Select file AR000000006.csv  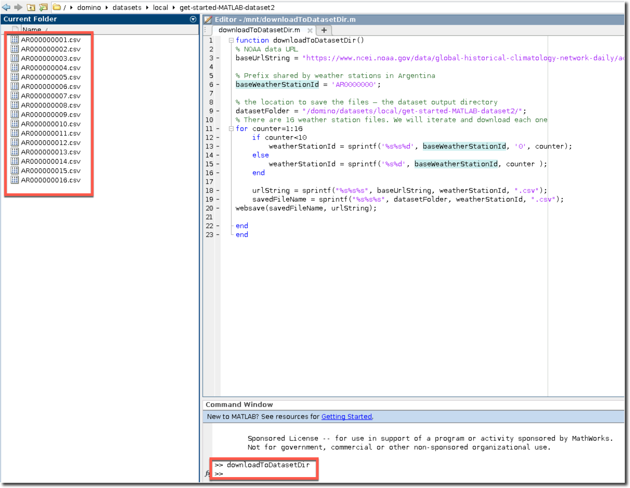[50, 87]
